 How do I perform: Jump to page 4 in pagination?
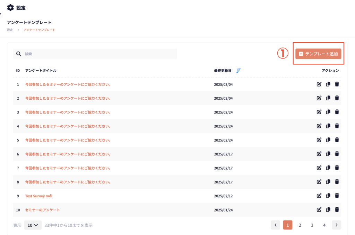tap(324, 225)
